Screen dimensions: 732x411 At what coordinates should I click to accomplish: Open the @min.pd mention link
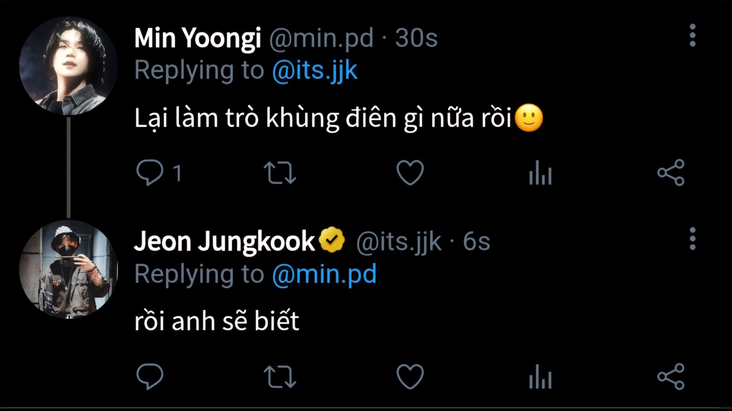[324, 274]
